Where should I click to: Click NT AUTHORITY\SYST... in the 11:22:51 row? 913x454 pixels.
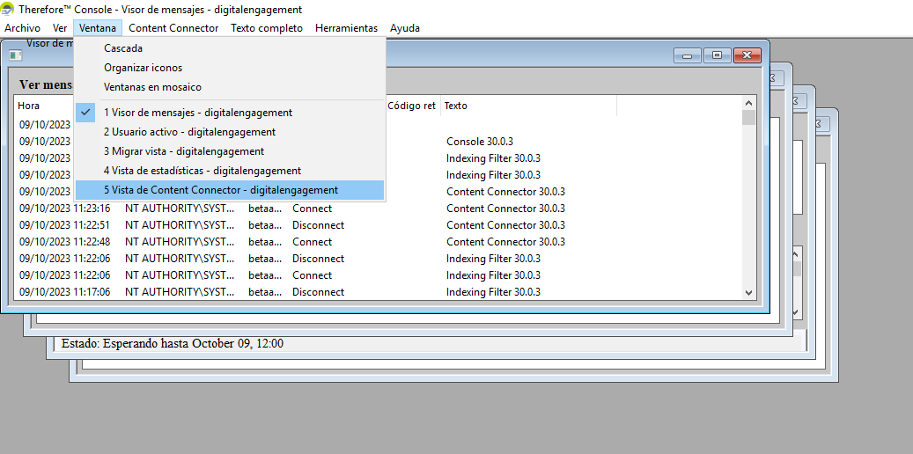pyautogui.click(x=180, y=225)
